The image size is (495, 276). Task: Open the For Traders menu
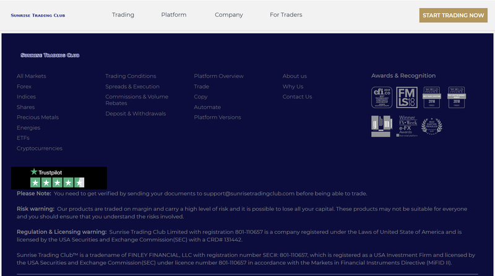click(286, 15)
